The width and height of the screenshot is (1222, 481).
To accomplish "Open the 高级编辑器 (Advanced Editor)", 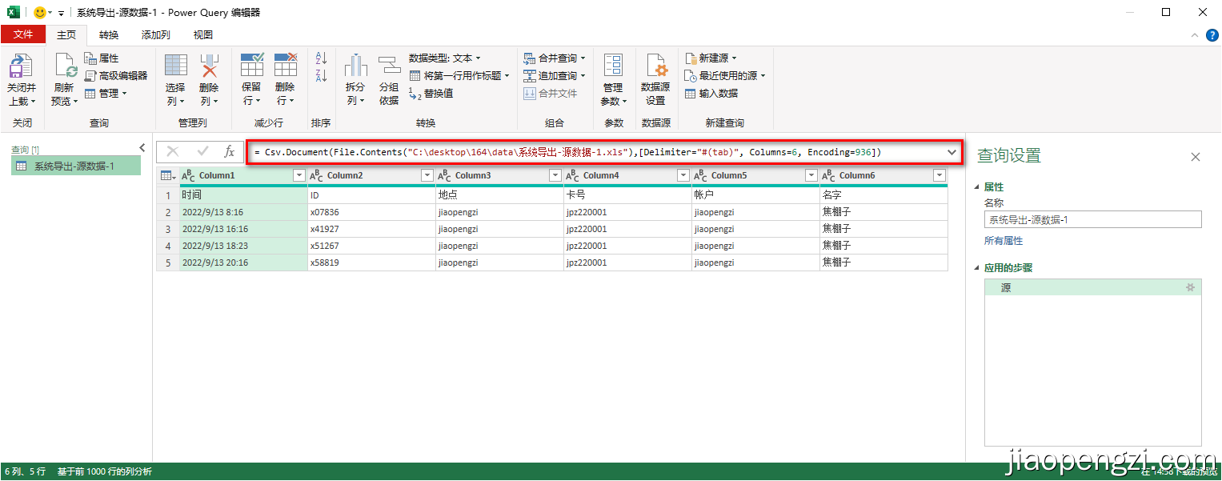I will 112,77.
